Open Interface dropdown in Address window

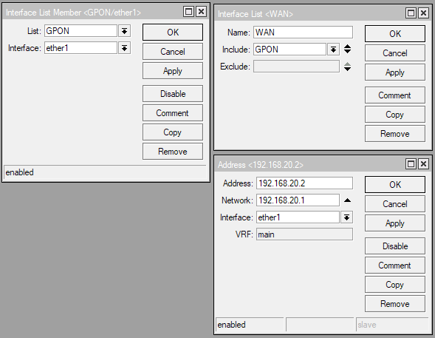[347, 217]
